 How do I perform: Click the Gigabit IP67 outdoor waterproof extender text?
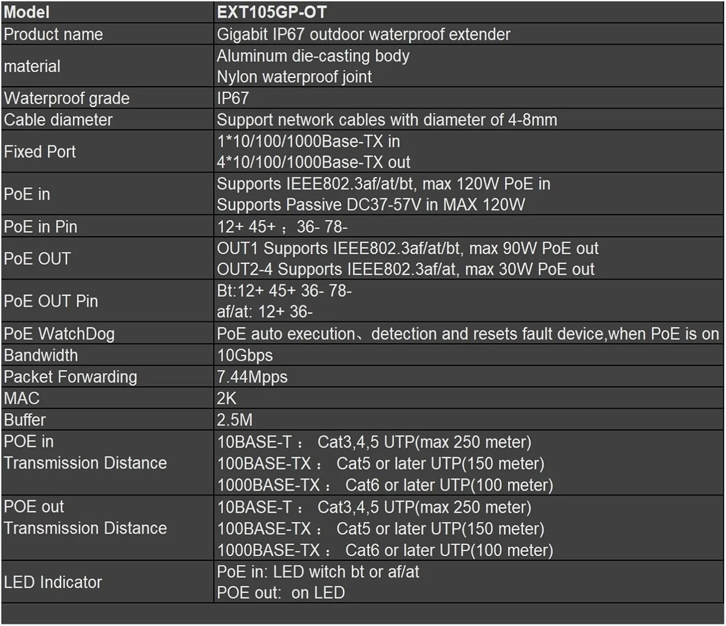click(363, 34)
